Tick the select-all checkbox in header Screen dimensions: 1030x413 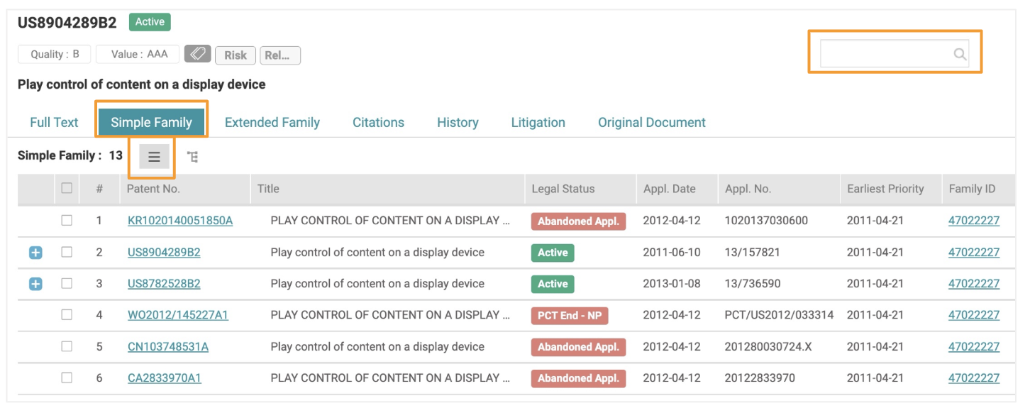[67, 189]
